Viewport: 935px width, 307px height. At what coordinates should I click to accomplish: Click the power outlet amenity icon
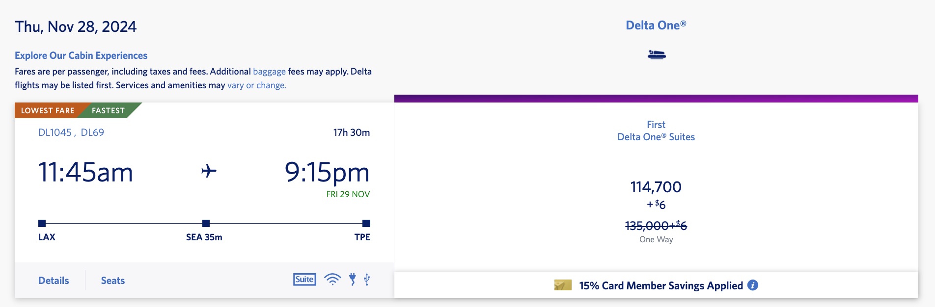tap(352, 279)
